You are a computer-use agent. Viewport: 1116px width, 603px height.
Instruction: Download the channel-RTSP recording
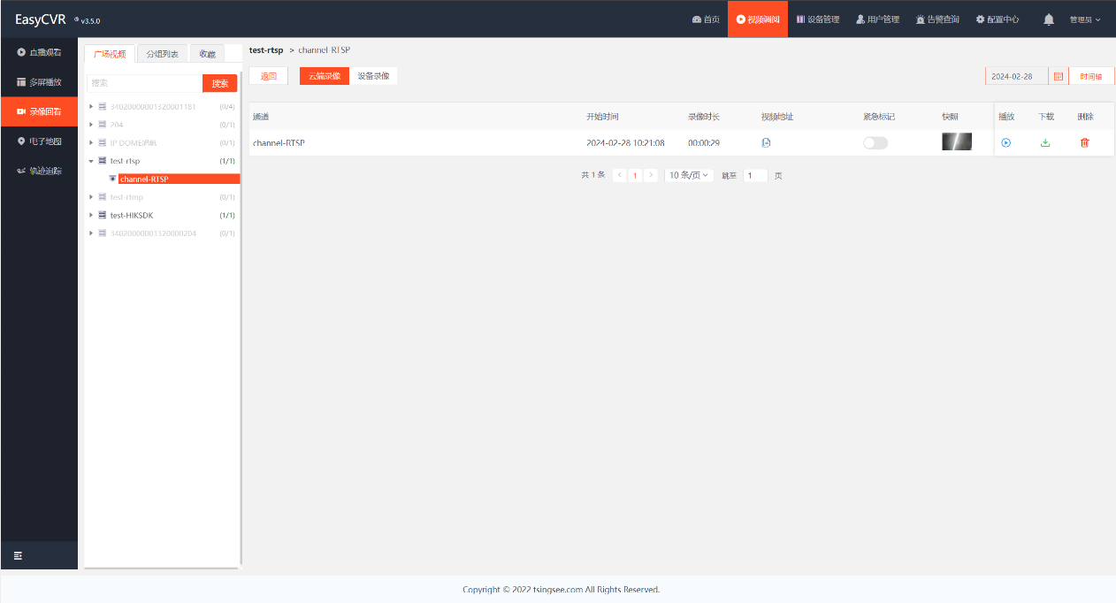(x=1045, y=143)
